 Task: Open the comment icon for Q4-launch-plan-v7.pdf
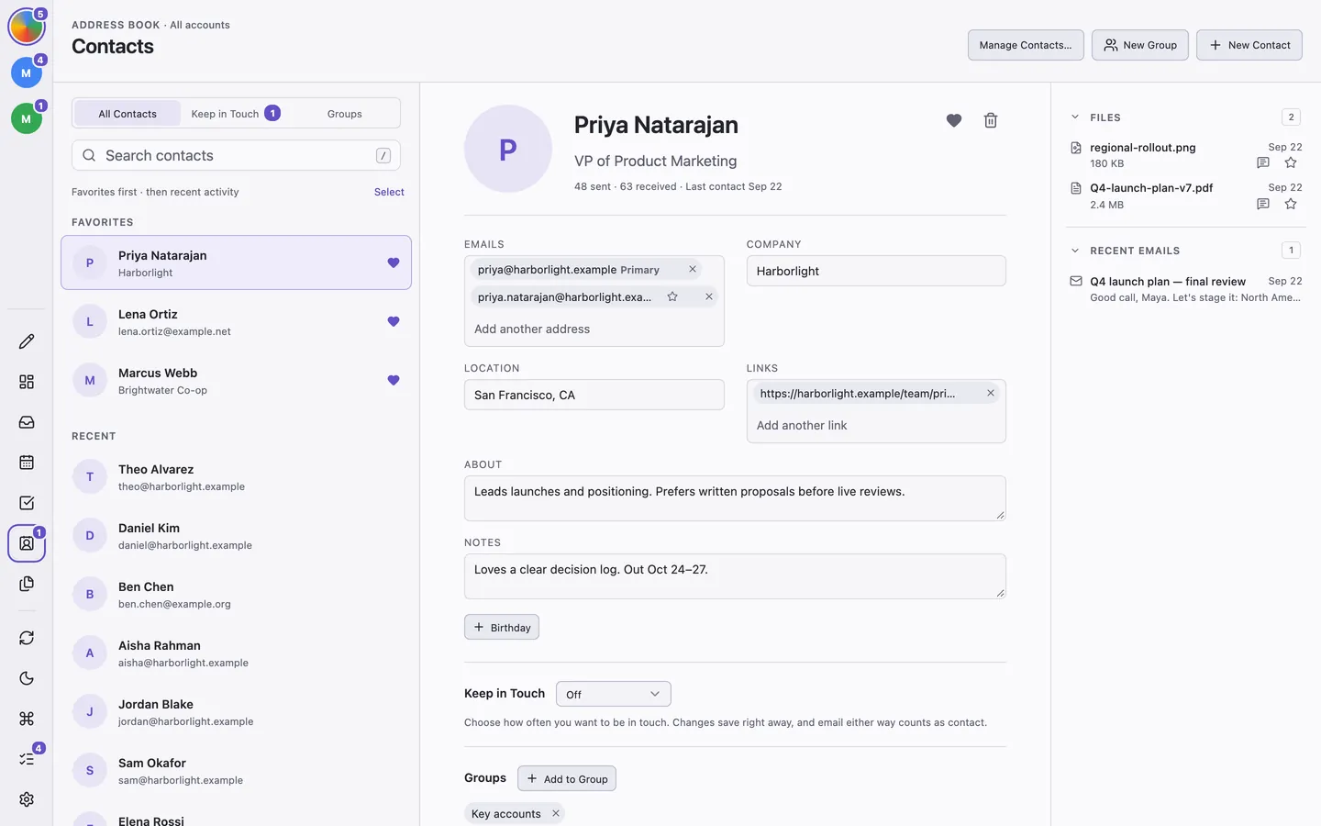[1263, 204]
